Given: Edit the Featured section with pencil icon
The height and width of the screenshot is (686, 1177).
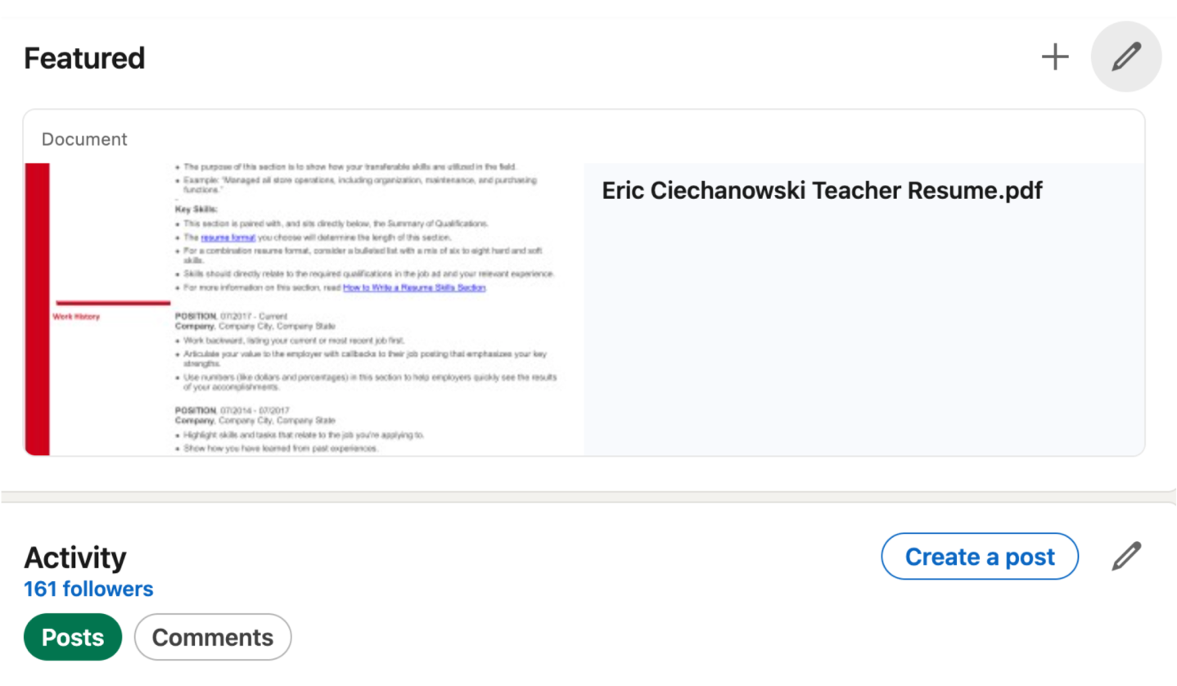Looking at the screenshot, I should pos(1126,57).
